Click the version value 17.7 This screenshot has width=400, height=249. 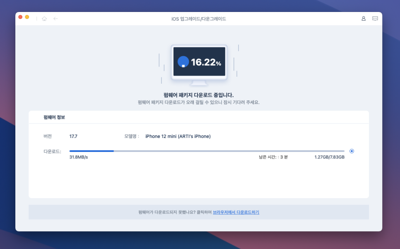(x=73, y=136)
